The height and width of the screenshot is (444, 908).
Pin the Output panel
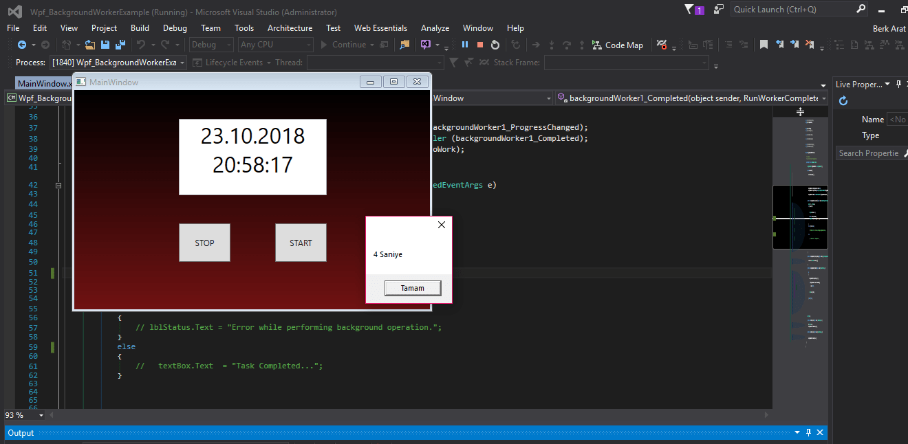808,432
